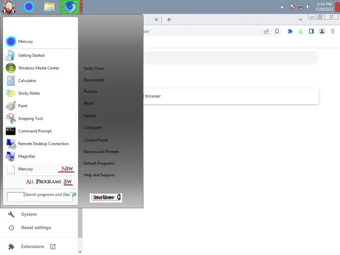The height and width of the screenshot is (255, 340).
Task: Open Remote Desktop Connection
Action: (x=41, y=144)
